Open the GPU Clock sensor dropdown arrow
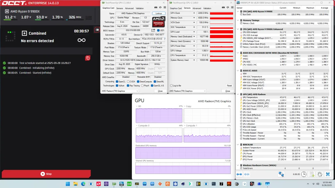The width and height of the screenshot is (335, 188). tap(194, 13)
